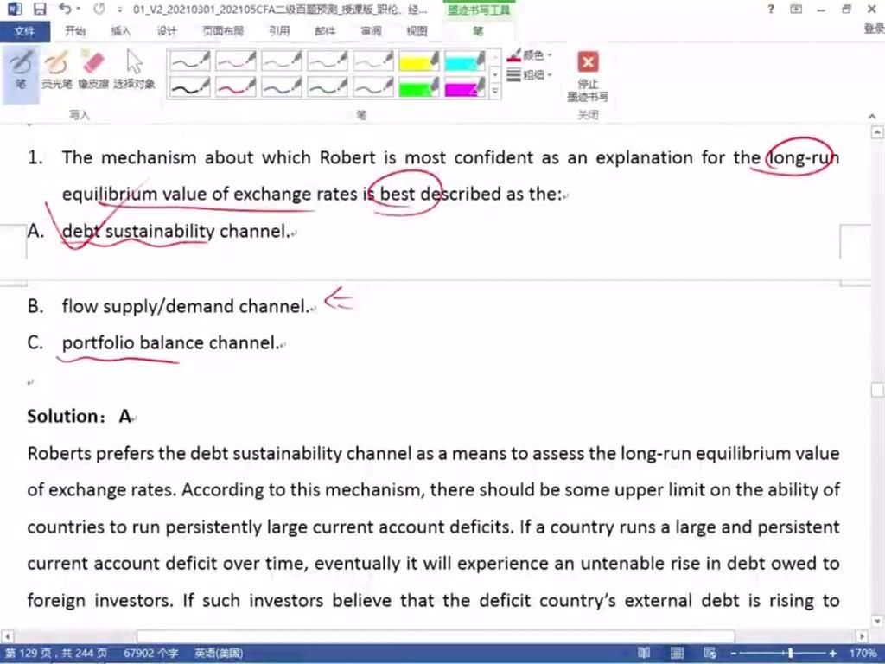Image resolution: width=885 pixels, height=664 pixels.
Task: Select the 橡皮擦 eraser tool
Action: (93, 70)
